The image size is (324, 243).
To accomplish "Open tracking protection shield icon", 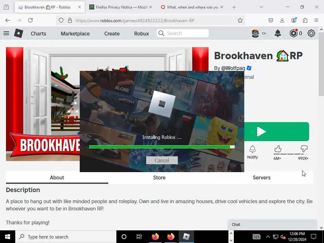I will coord(61,20).
